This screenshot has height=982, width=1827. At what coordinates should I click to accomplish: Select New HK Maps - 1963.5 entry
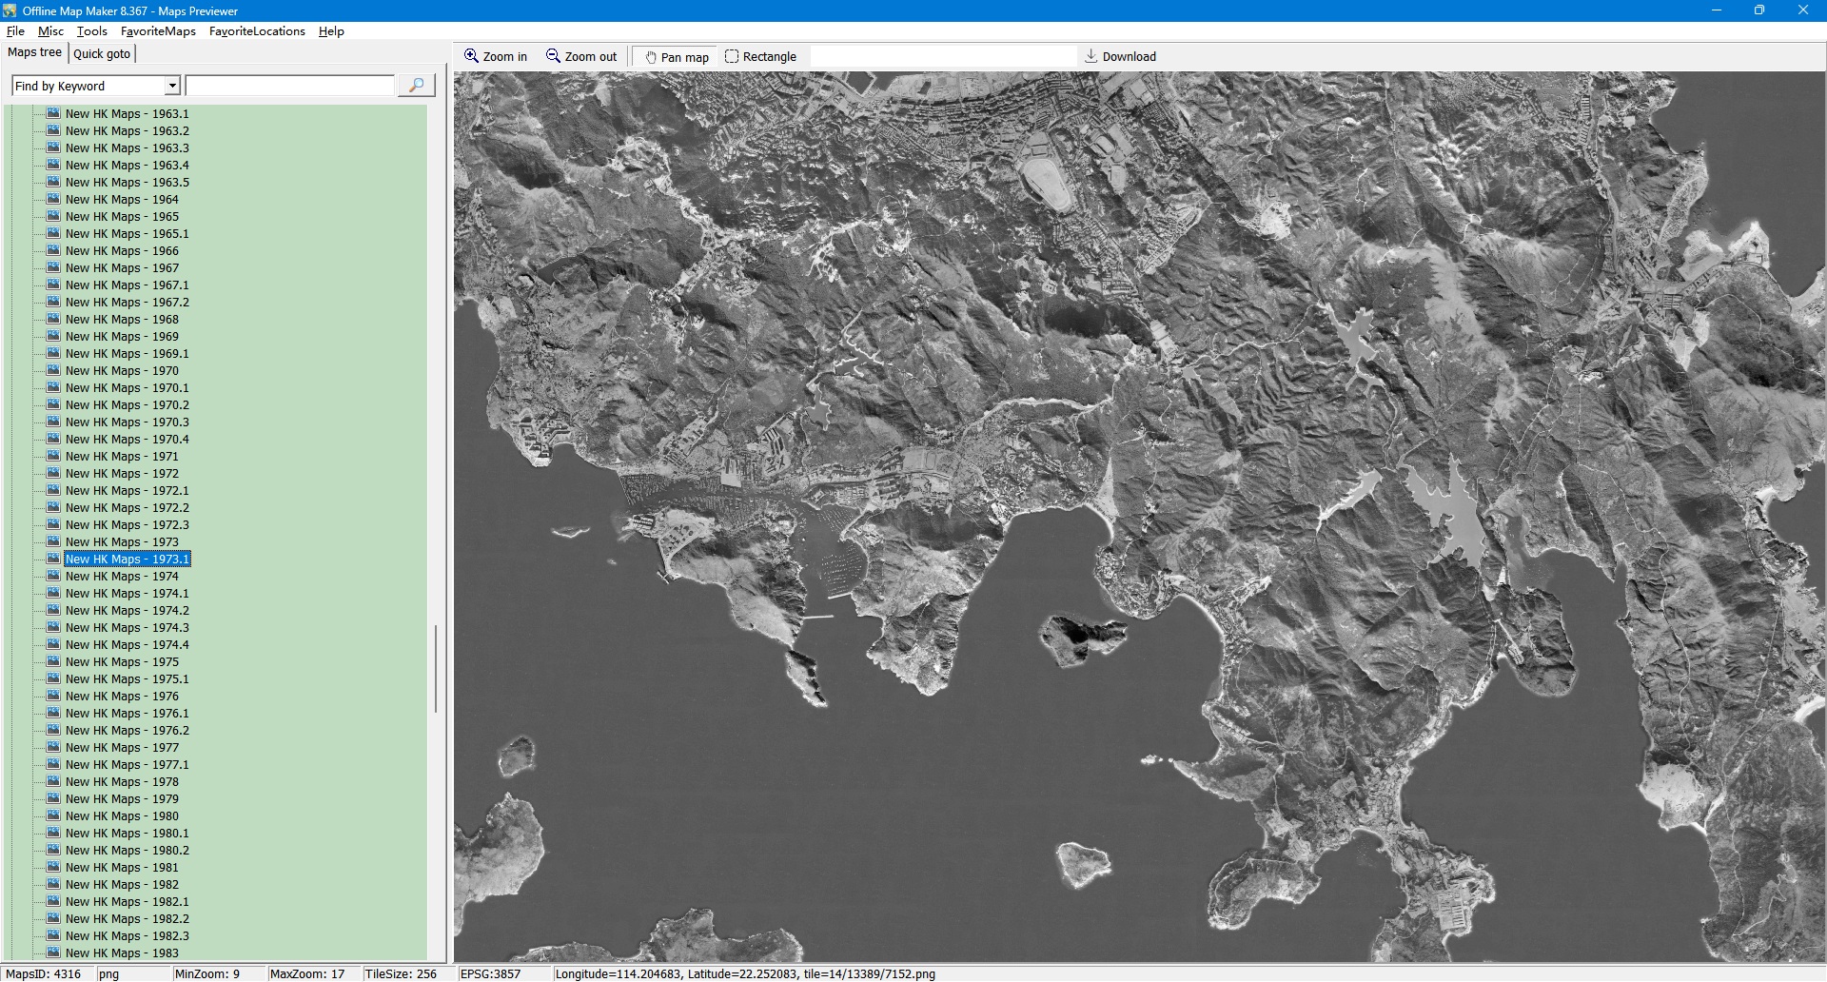click(x=127, y=183)
